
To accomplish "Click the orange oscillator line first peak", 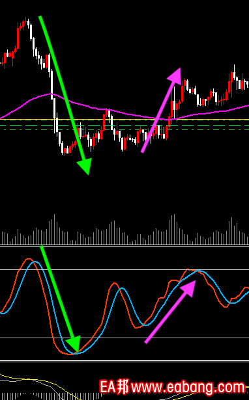I will coord(29,259).
